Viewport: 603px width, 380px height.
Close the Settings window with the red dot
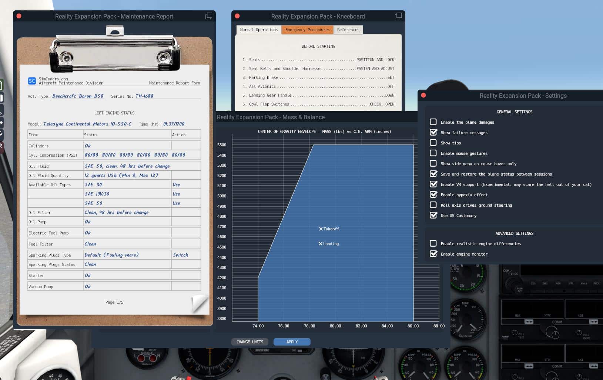tap(423, 96)
